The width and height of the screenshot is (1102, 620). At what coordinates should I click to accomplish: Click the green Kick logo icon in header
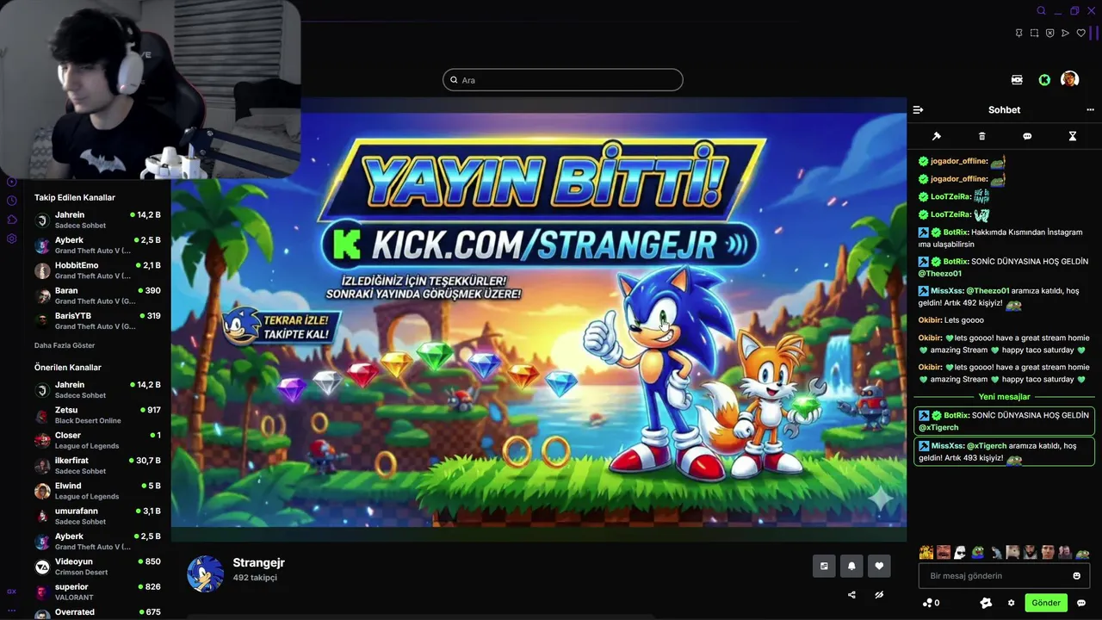tap(1044, 80)
